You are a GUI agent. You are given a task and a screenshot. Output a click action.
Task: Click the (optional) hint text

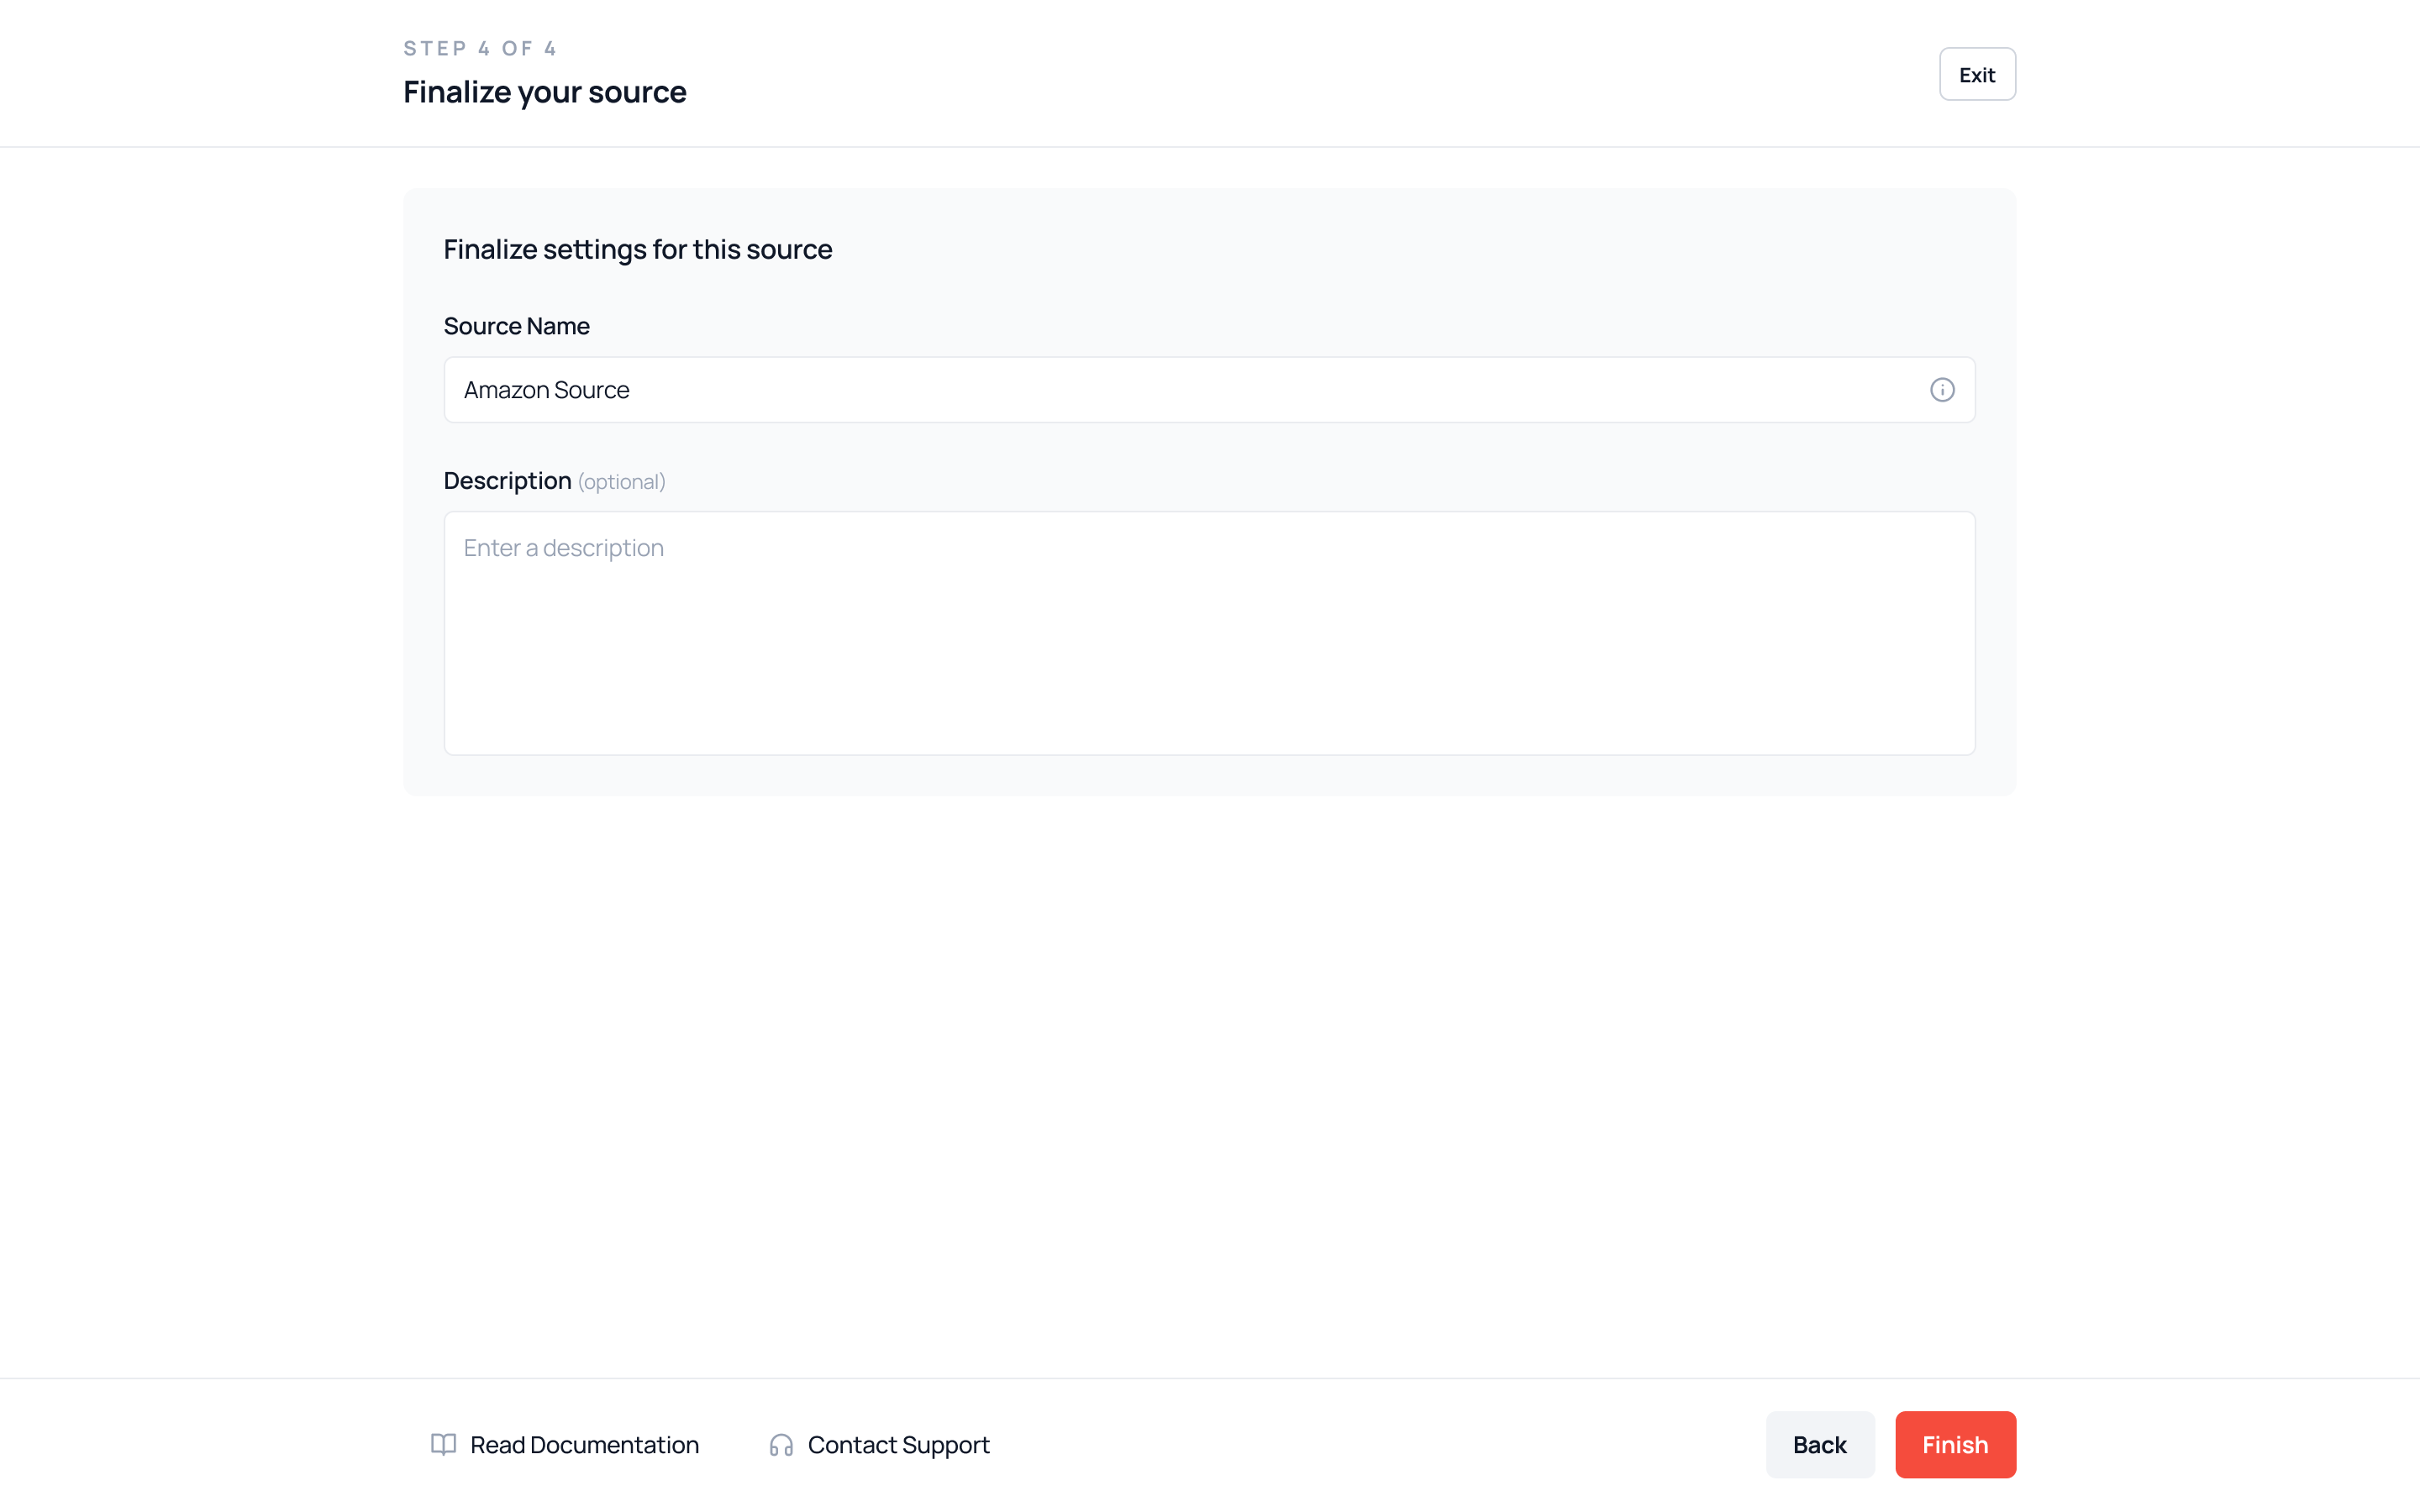[621, 482]
